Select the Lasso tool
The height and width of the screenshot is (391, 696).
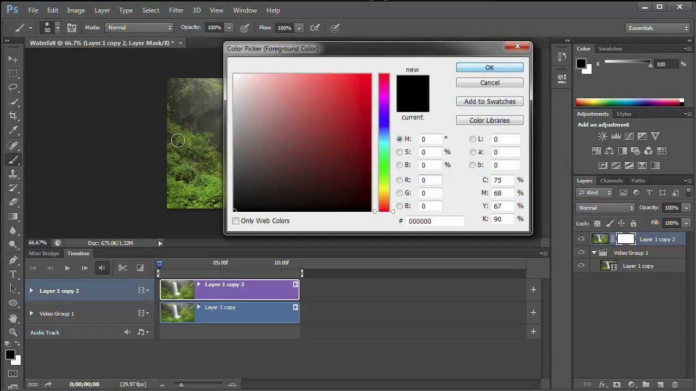[x=14, y=87]
